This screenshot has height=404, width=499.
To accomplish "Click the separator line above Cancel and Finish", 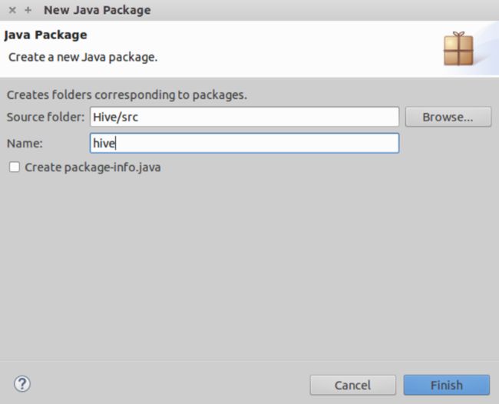I will point(249,361).
